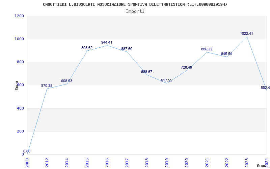Click the 2023 year on the x-axis
Screen dimensions: 270x169
point(247,163)
